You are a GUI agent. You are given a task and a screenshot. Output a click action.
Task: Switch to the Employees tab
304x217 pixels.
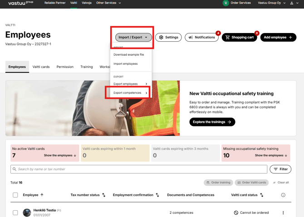click(17, 67)
